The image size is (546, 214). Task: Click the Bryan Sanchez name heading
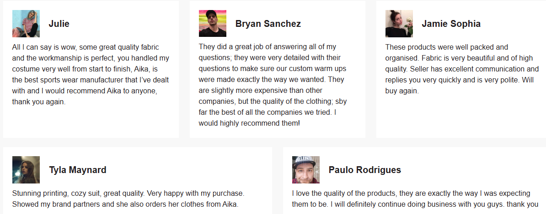coord(268,24)
